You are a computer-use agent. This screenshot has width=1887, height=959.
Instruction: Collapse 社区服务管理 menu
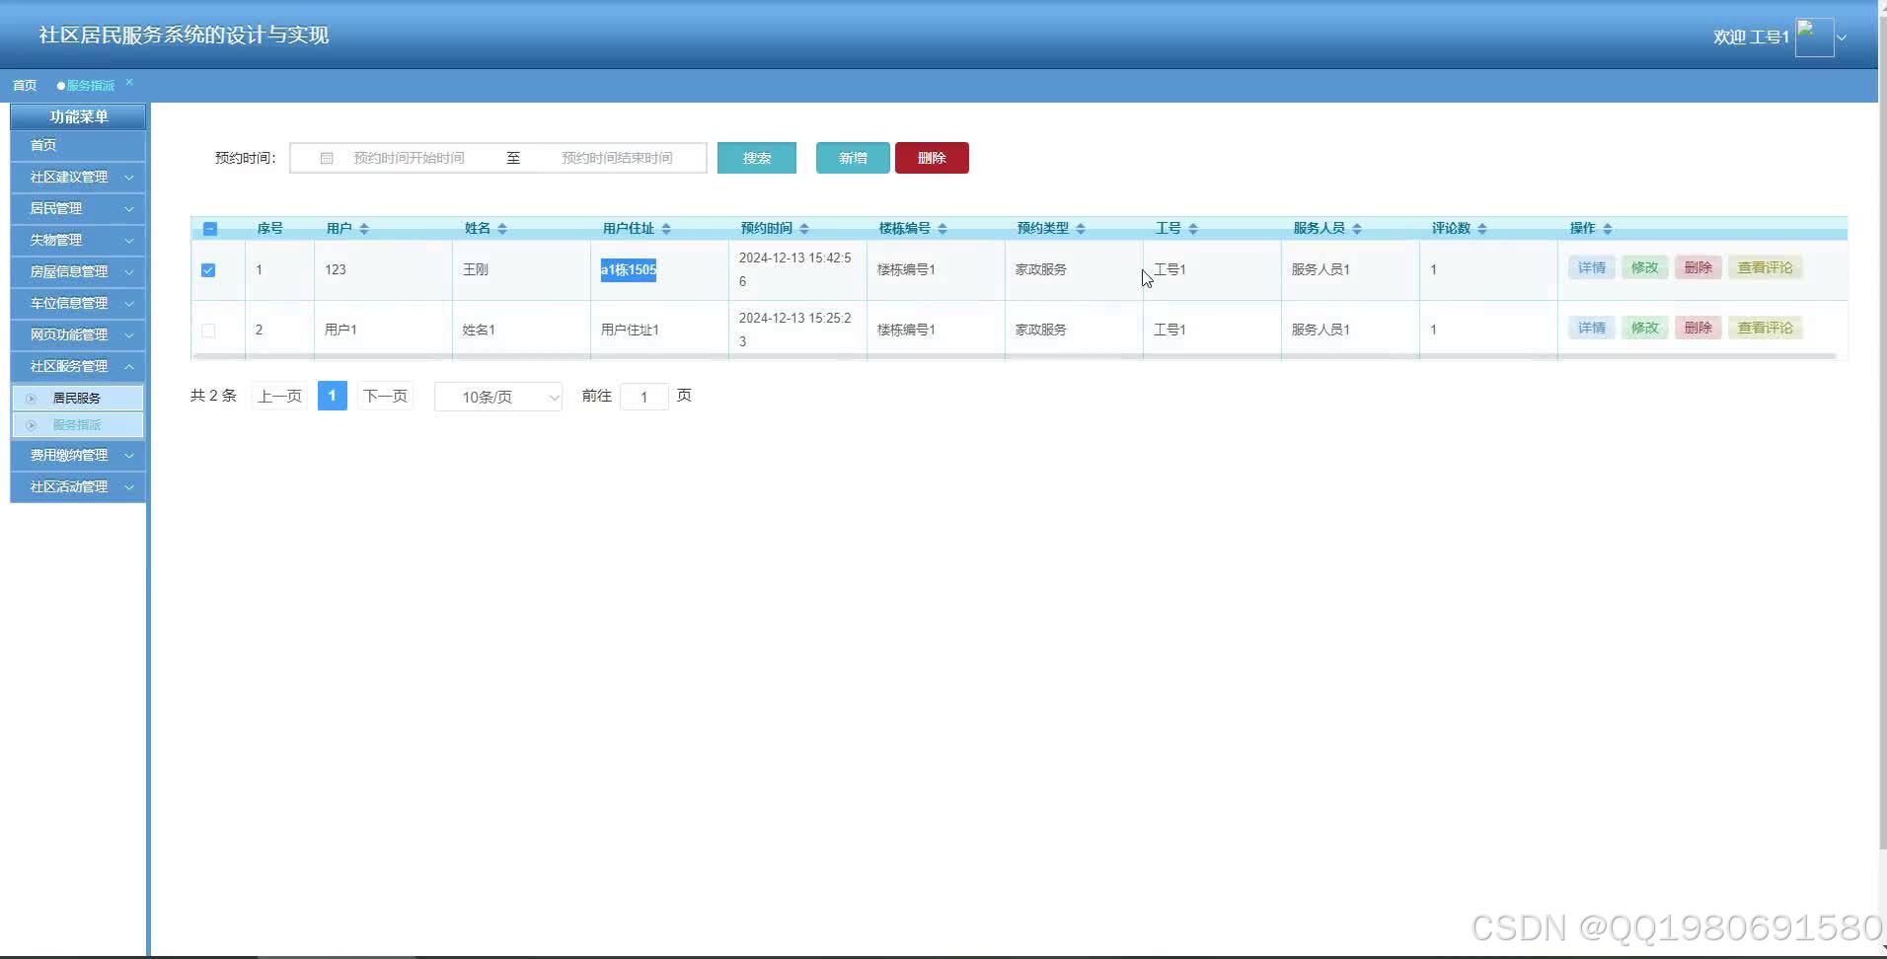pyautogui.click(x=78, y=367)
